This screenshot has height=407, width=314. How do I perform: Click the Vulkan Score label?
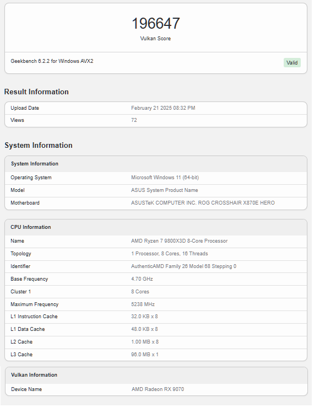(155, 39)
